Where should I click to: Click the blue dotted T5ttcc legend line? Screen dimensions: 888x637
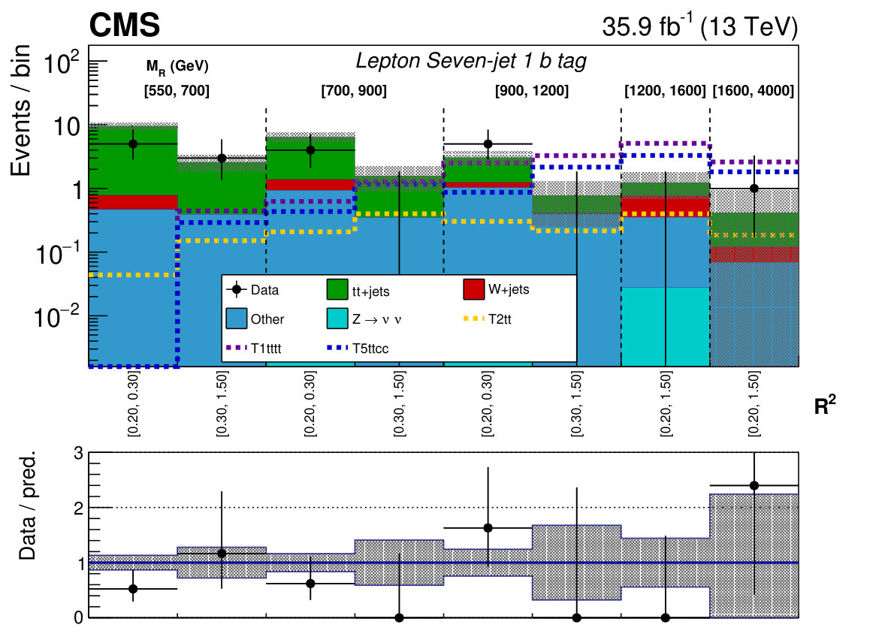pos(337,348)
